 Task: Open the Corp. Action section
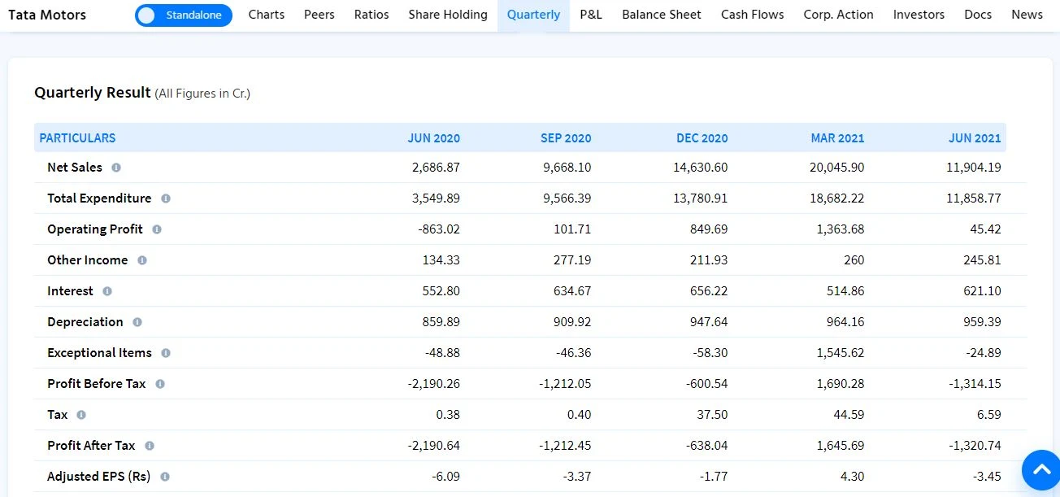(x=838, y=14)
